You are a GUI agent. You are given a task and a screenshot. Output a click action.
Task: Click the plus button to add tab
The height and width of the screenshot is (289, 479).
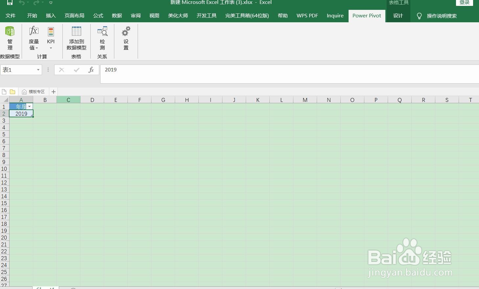click(x=54, y=92)
